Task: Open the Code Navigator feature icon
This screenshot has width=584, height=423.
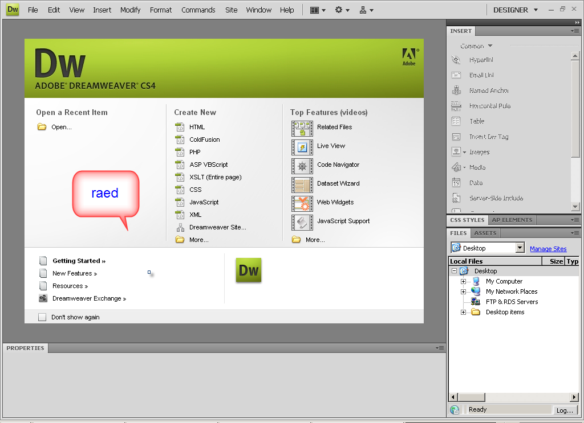Action: [x=302, y=165]
